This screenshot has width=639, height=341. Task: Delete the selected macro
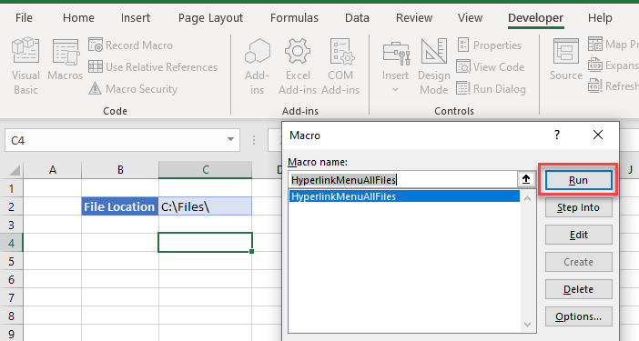[x=578, y=289]
